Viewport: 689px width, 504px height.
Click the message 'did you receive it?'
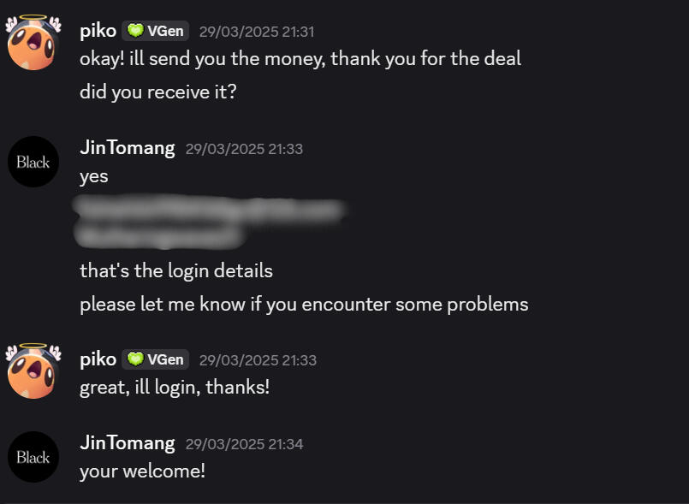[157, 91]
